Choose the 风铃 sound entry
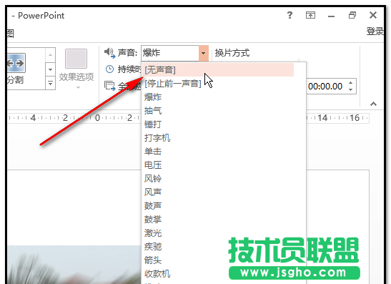The height and width of the screenshot is (284, 391). pyautogui.click(x=218, y=178)
